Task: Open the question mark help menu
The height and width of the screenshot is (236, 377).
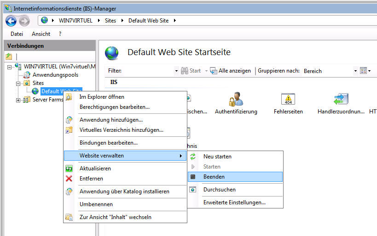Action: [60, 34]
